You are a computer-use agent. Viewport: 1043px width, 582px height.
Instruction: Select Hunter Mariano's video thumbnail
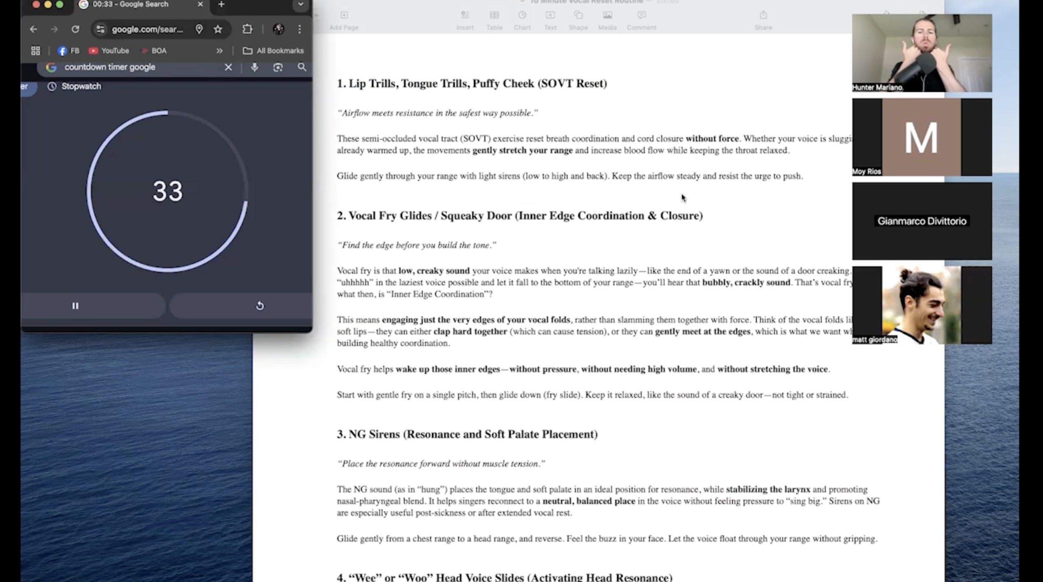(x=922, y=53)
